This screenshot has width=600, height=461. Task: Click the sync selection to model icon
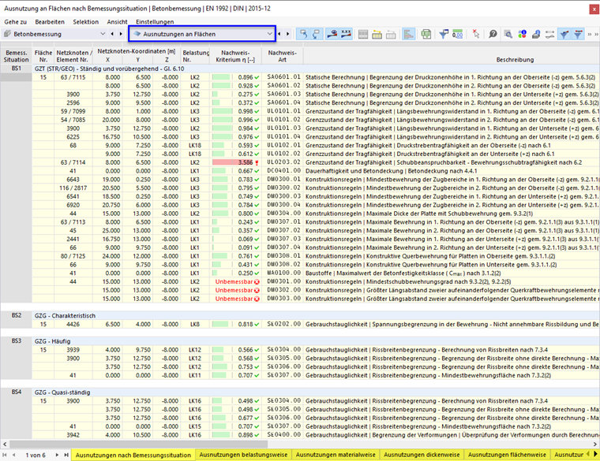coord(304,34)
